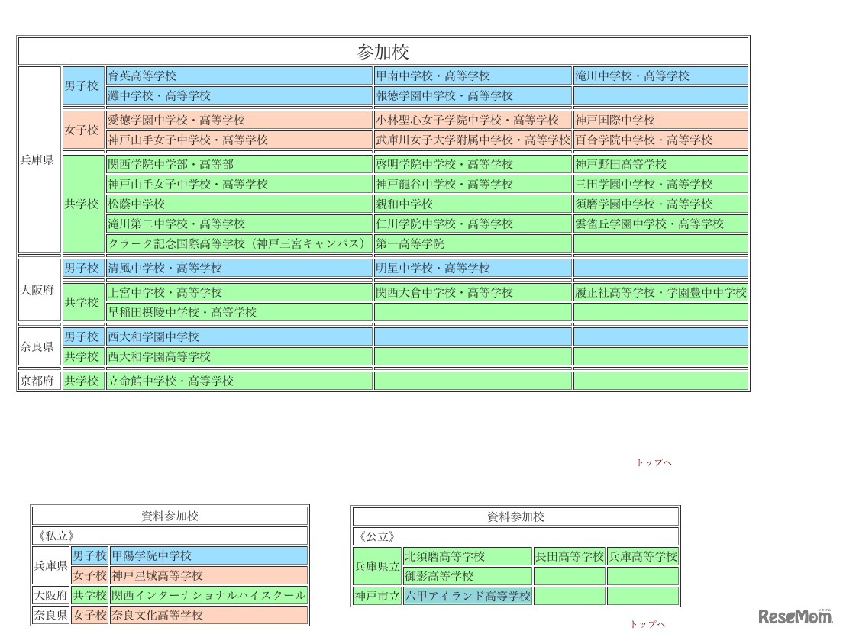The height and width of the screenshot is (634, 843).
Task: Click the 灘中学校・高等学校 cell
Action: pos(239,95)
